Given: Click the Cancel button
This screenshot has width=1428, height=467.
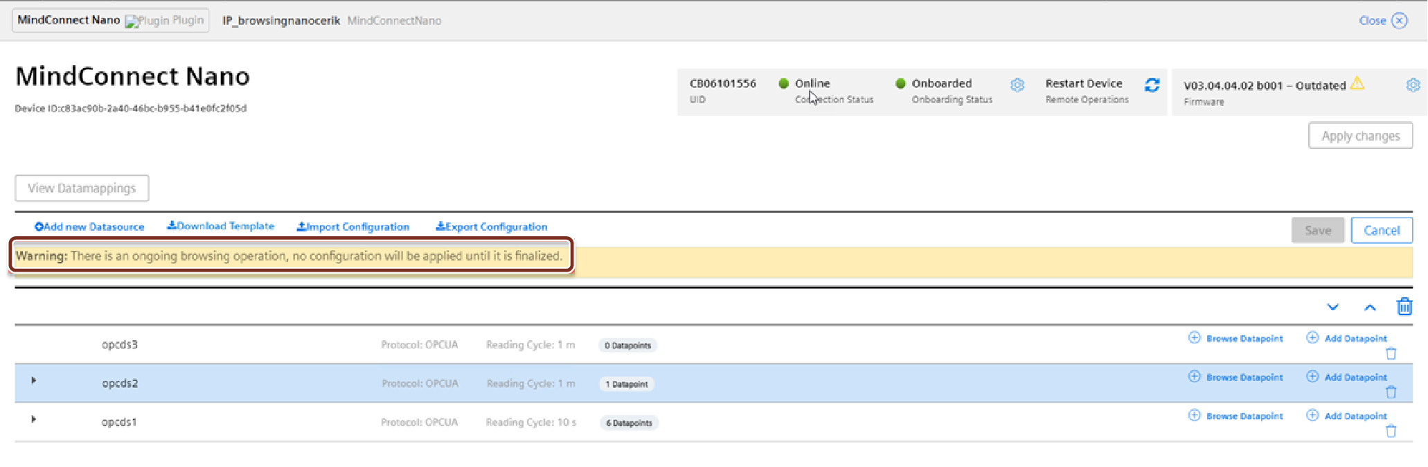Looking at the screenshot, I should (x=1382, y=230).
